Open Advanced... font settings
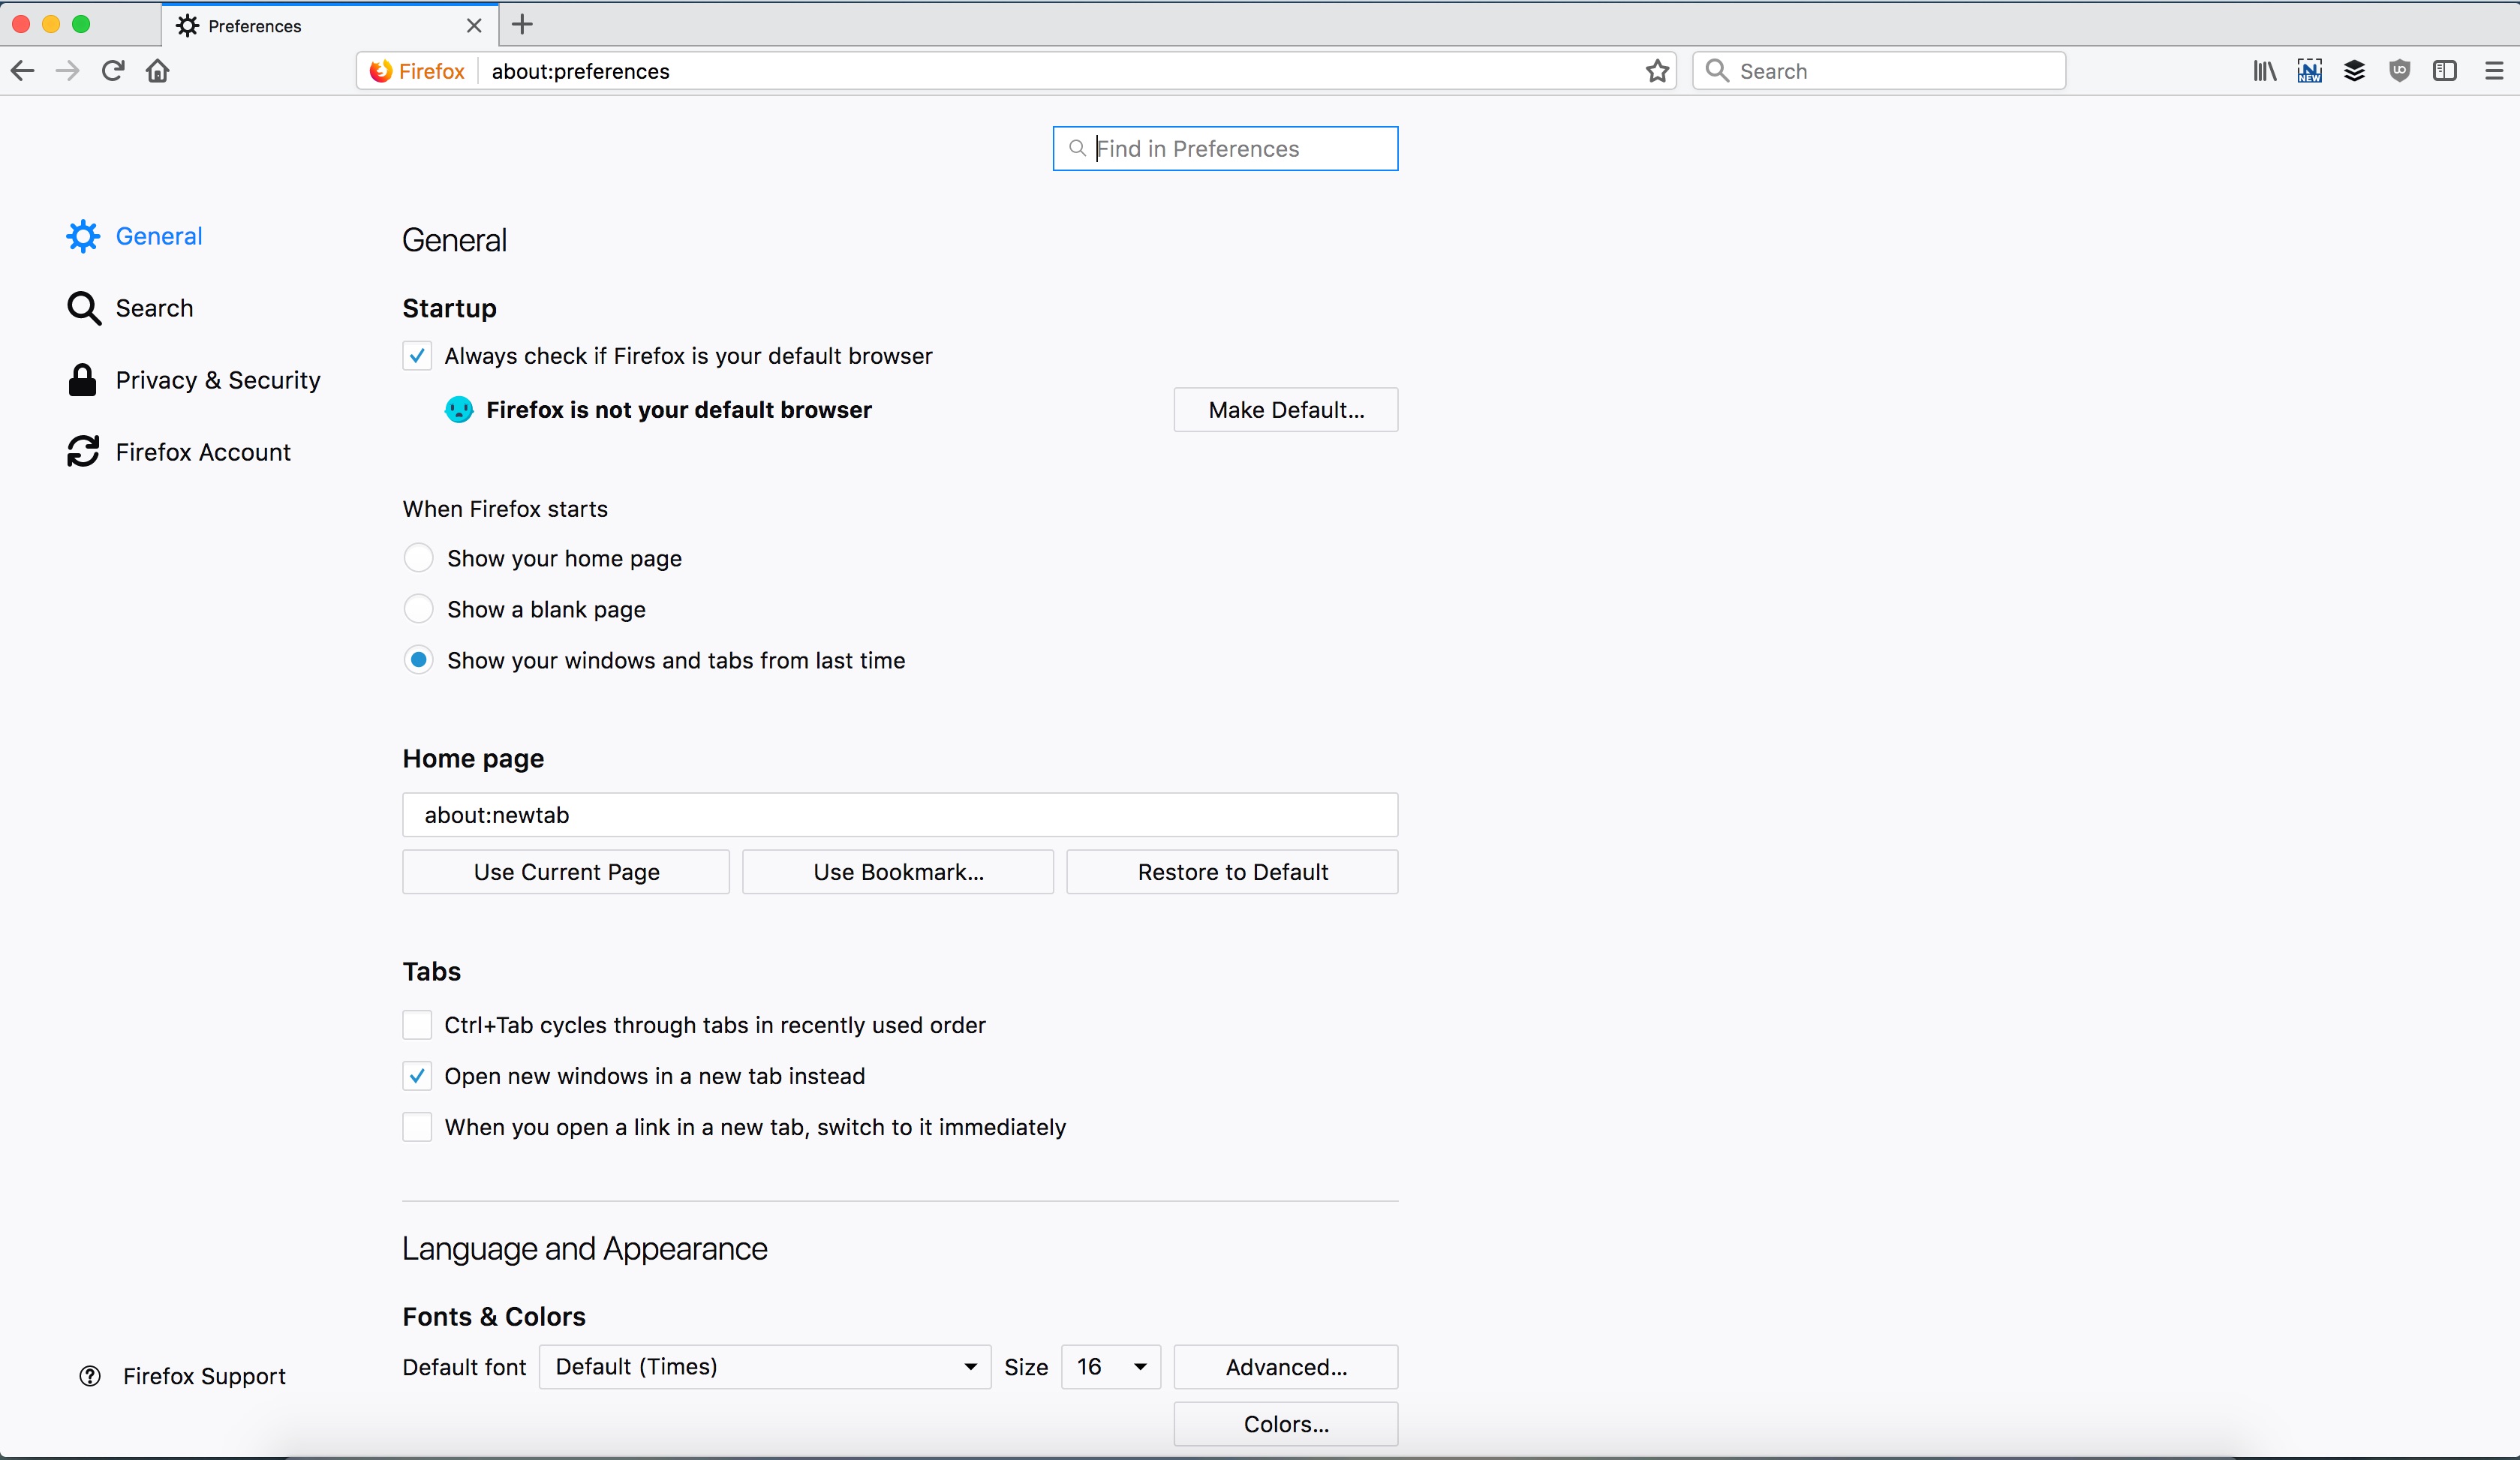The image size is (2520, 1460). coord(1286,1367)
